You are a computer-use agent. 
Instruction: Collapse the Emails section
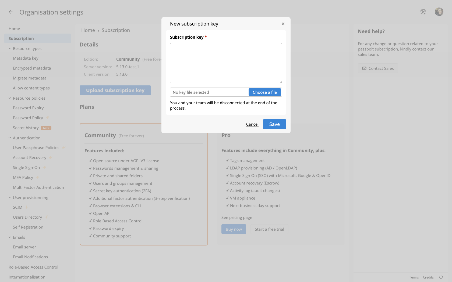point(10,237)
